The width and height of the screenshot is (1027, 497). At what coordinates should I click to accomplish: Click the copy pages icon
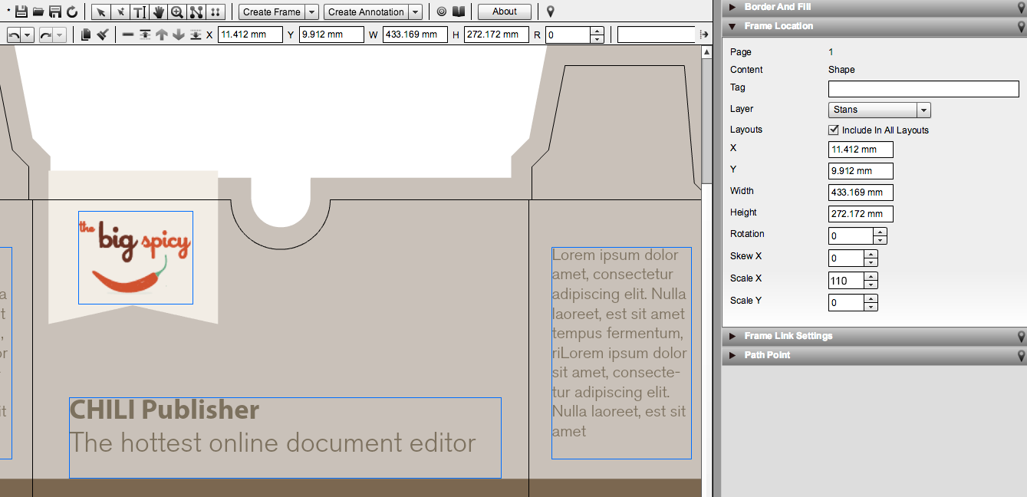click(x=86, y=35)
